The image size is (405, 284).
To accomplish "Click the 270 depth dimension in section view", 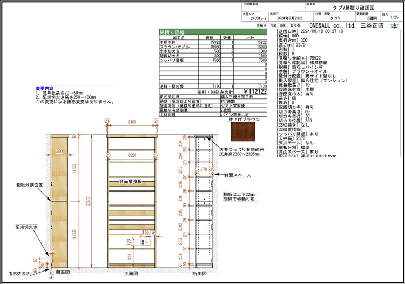I will pos(204,169).
